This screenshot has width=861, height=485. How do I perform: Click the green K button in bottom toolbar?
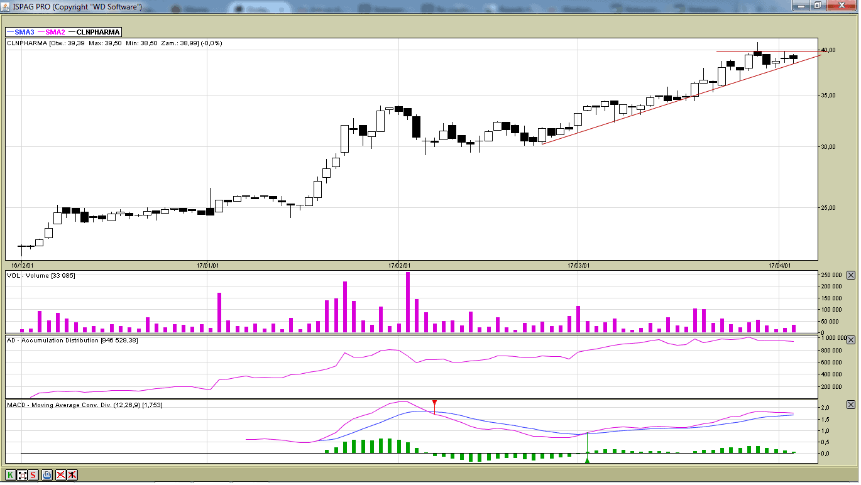pos(10,475)
